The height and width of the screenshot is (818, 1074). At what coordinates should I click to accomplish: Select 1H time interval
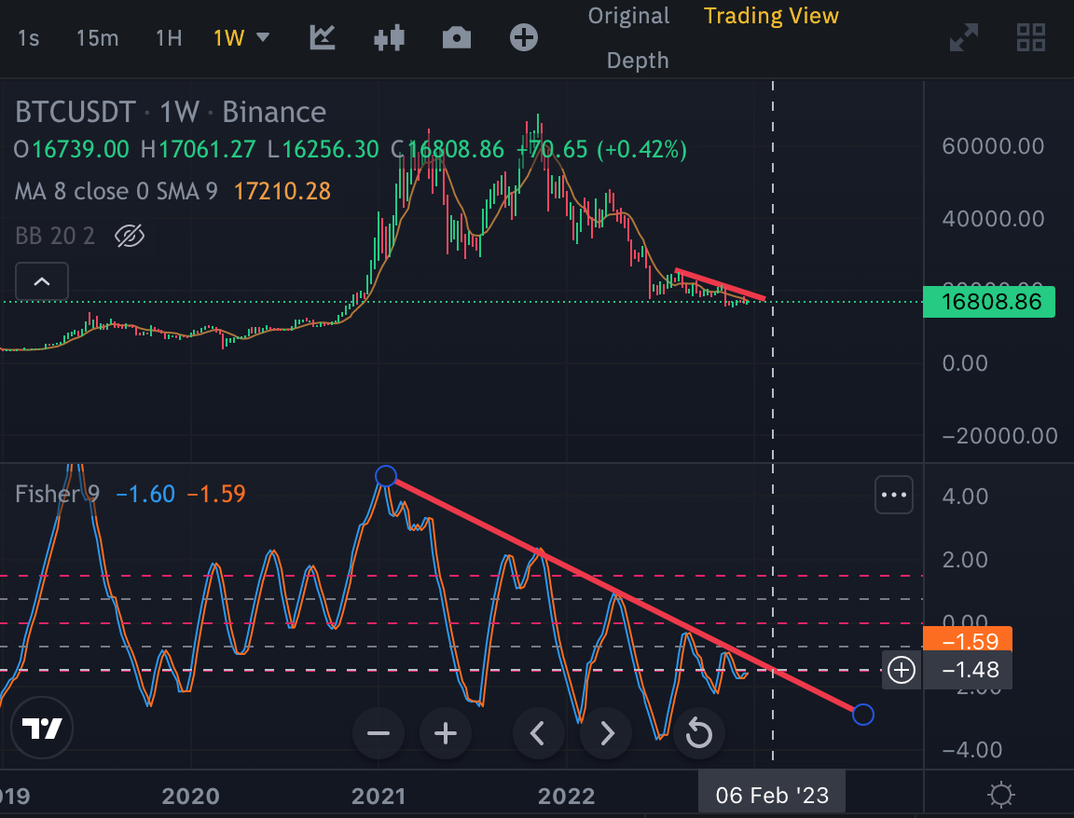[169, 37]
